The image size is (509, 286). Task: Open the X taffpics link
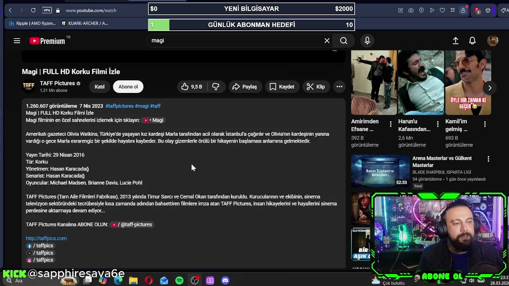(40, 253)
